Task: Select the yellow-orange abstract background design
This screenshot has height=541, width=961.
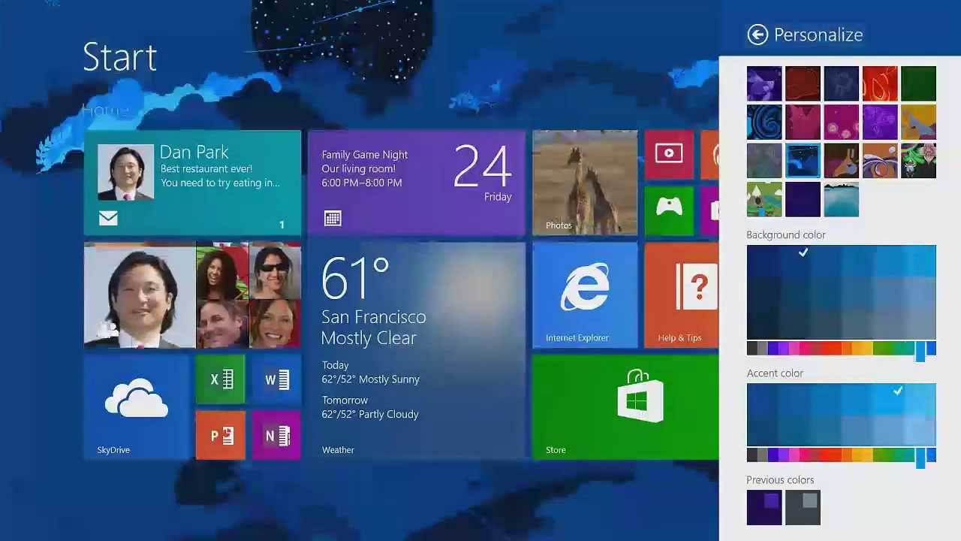Action: click(918, 122)
